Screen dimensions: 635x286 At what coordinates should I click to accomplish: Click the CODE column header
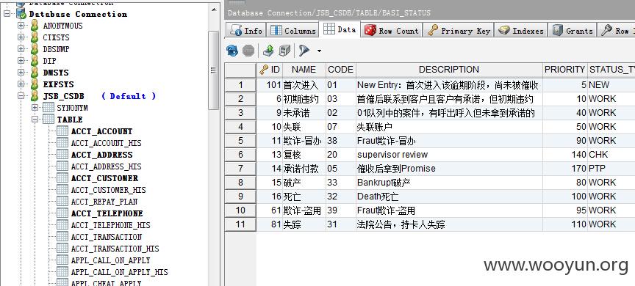pyautogui.click(x=340, y=70)
